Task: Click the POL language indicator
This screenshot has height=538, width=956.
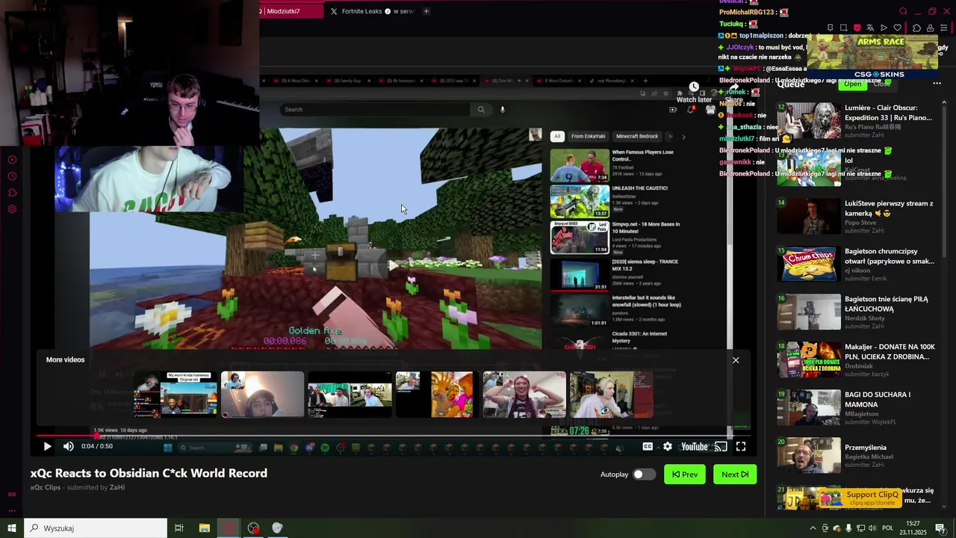Action: point(888,528)
